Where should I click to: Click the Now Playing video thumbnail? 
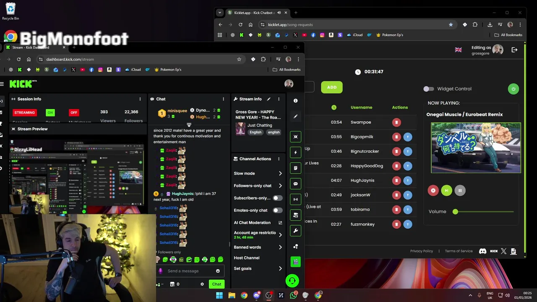tap(476, 148)
